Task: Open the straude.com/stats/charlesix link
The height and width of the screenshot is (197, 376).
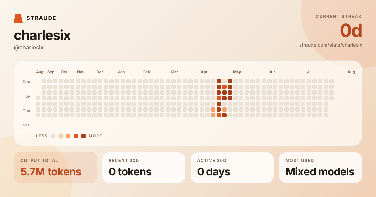Action: pos(331,45)
